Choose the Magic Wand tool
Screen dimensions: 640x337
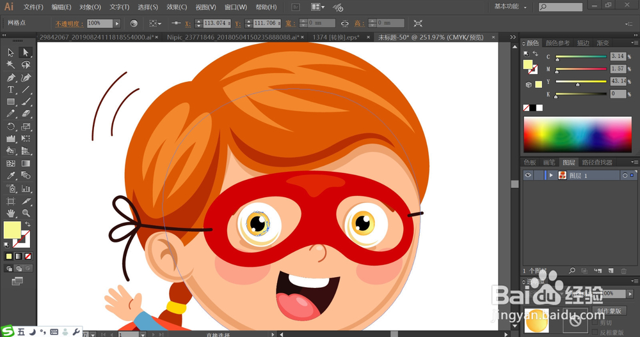click(x=11, y=64)
